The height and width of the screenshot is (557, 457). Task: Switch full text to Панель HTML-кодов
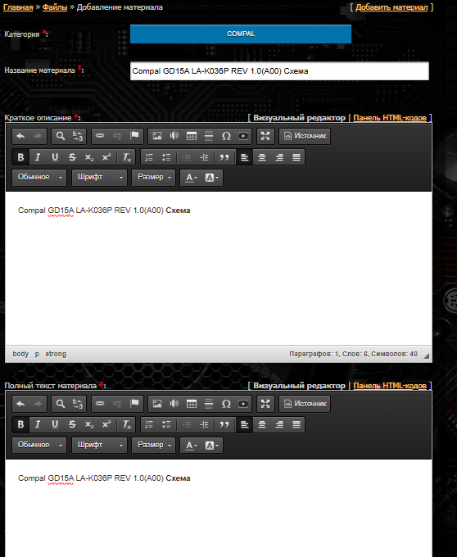[x=390, y=386]
